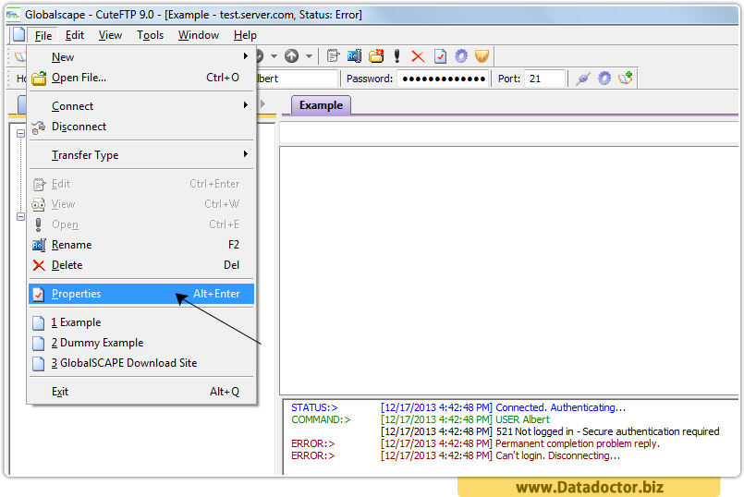Click the arrow left of Example tab
The width and height of the screenshot is (744, 497).
[262, 103]
